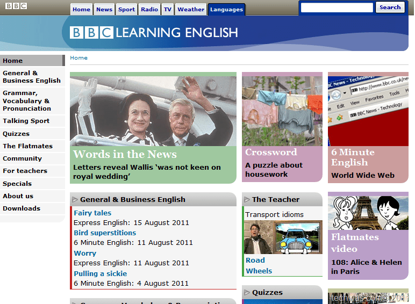Open the Flatmates Eiffel Tower cartoon image

(x=368, y=213)
